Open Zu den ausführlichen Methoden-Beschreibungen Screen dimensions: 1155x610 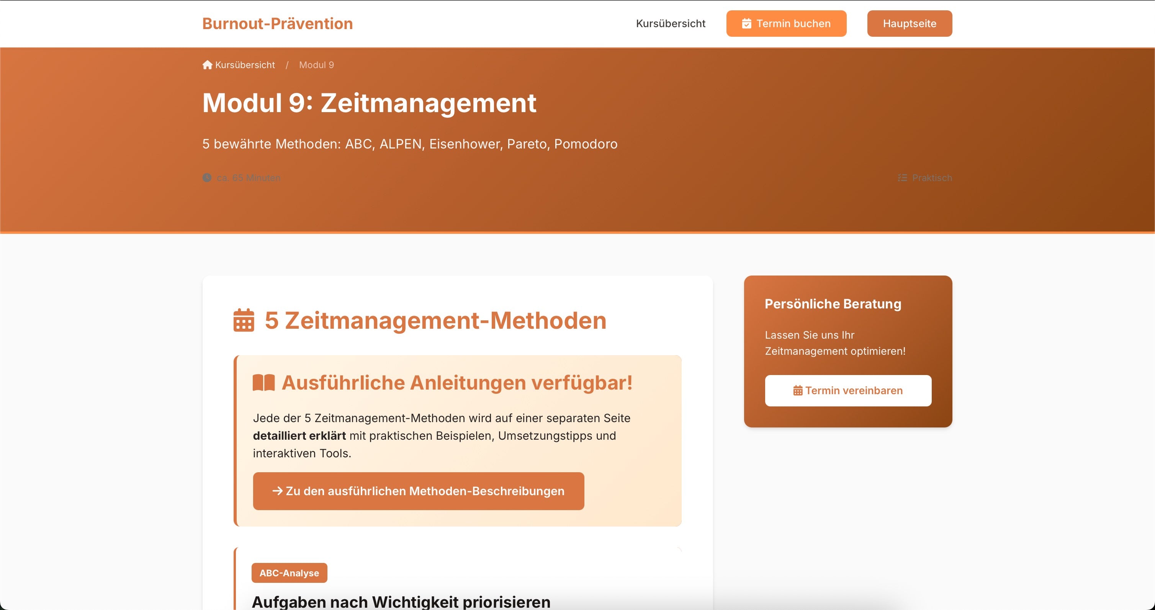[x=418, y=491]
